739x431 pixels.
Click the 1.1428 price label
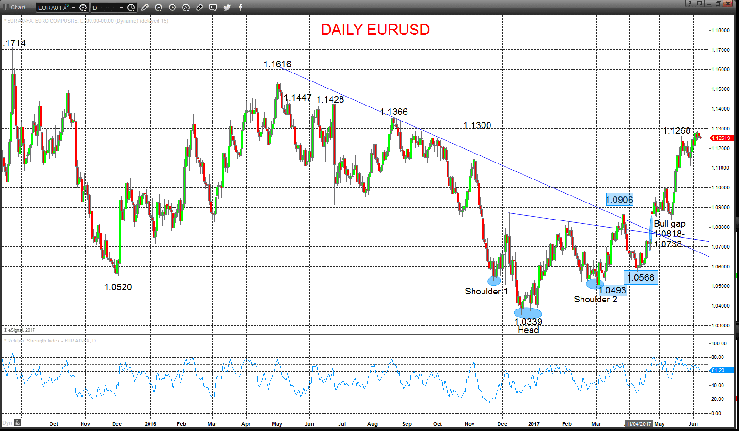pos(330,99)
